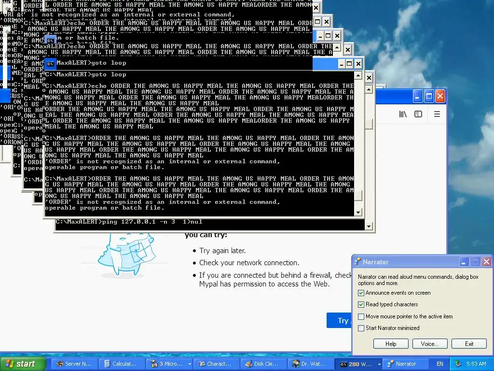Click scrollbar thumb of front cmd window
Image resolution: width=494 pixels, height=371 pixels.
358,196
